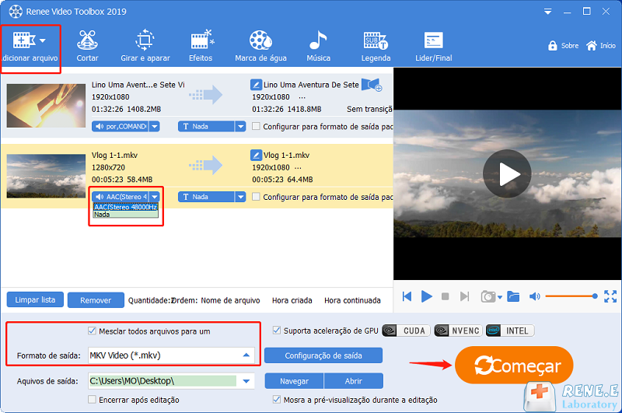The image size is (622, 413).
Task: Open the title bar dropdown menu arrow
Action: [548, 12]
